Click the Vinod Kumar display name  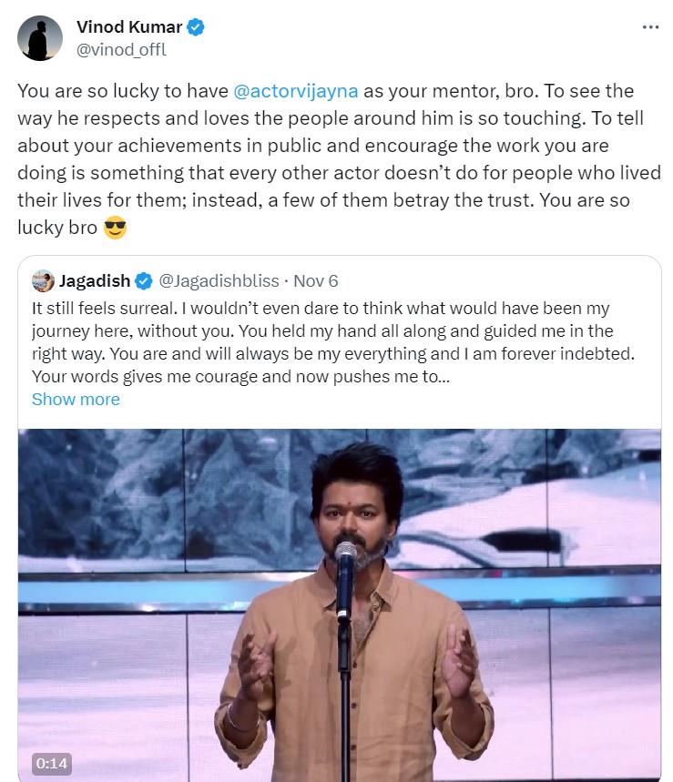coord(131,26)
